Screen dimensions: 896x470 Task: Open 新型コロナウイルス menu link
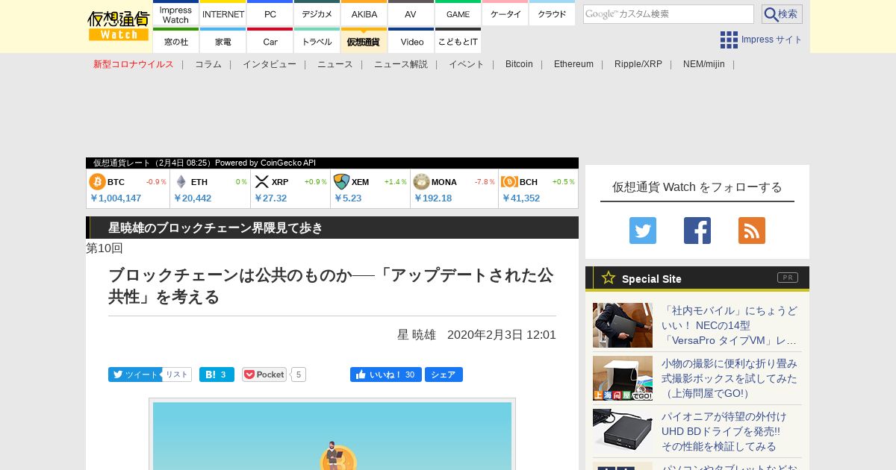coord(134,64)
